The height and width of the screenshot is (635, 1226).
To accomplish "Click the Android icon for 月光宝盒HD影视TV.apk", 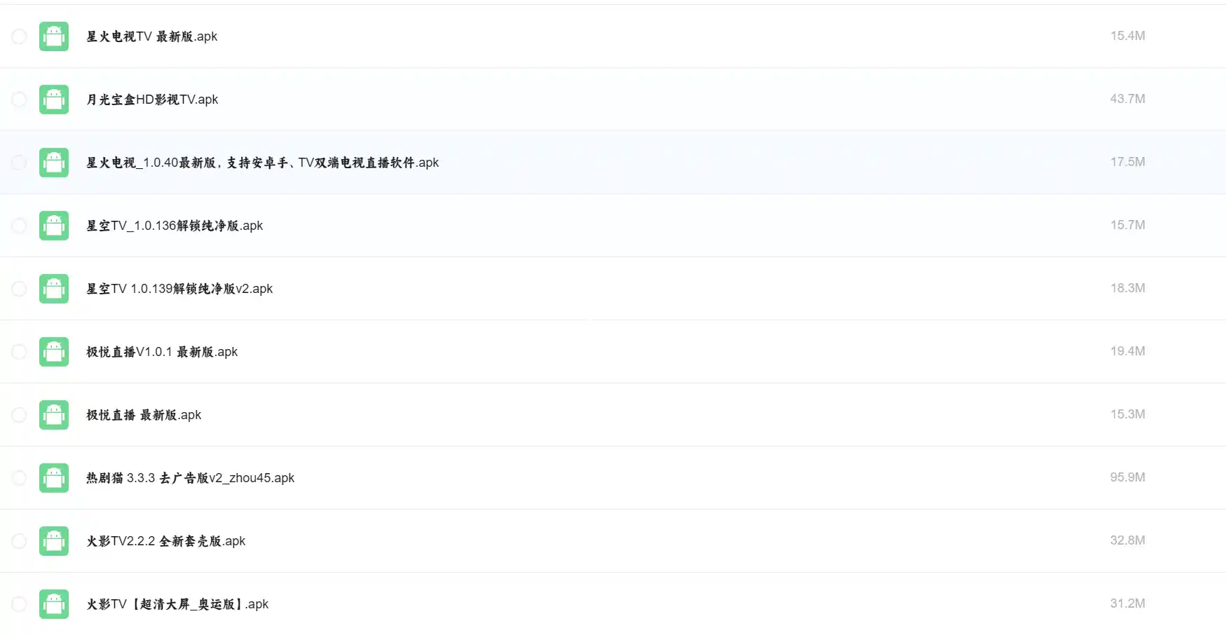I will 54,100.
